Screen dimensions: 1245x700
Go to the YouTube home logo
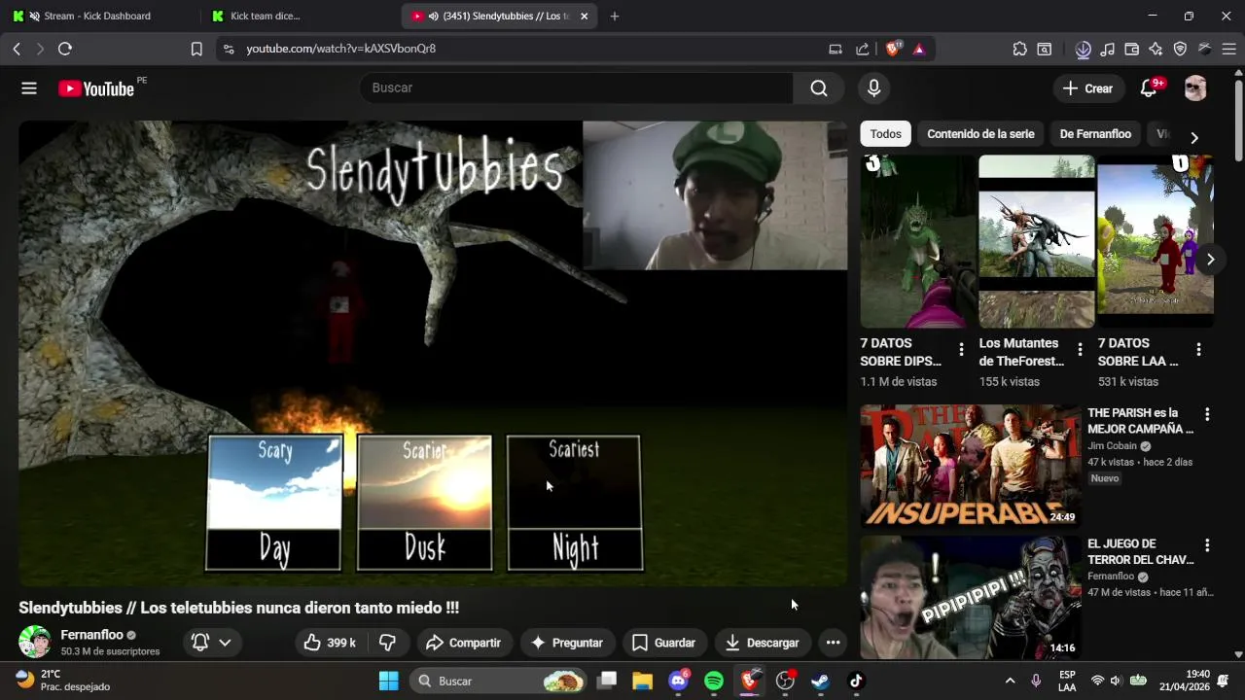coord(96,88)
